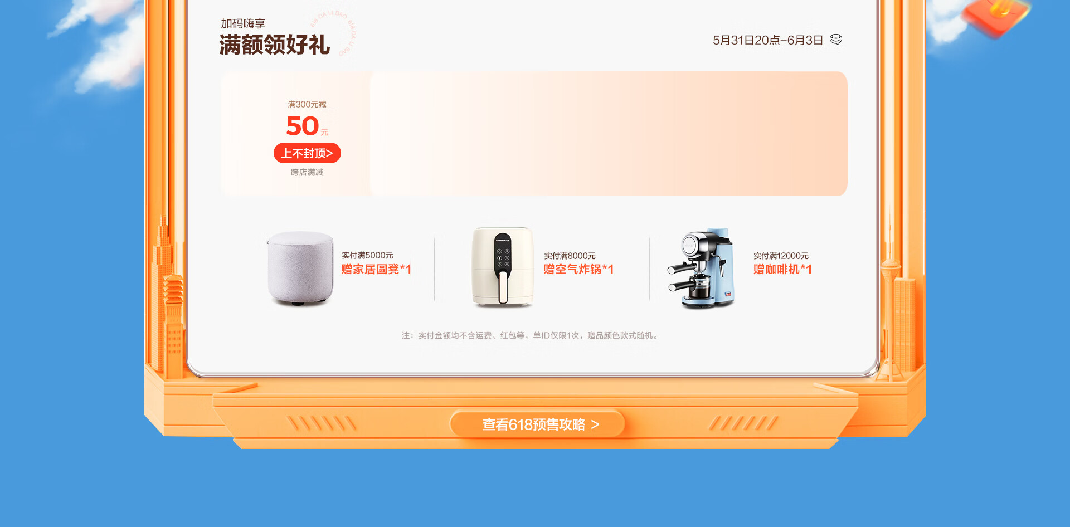Click the smiley chat bubble icon

(836, 40)
